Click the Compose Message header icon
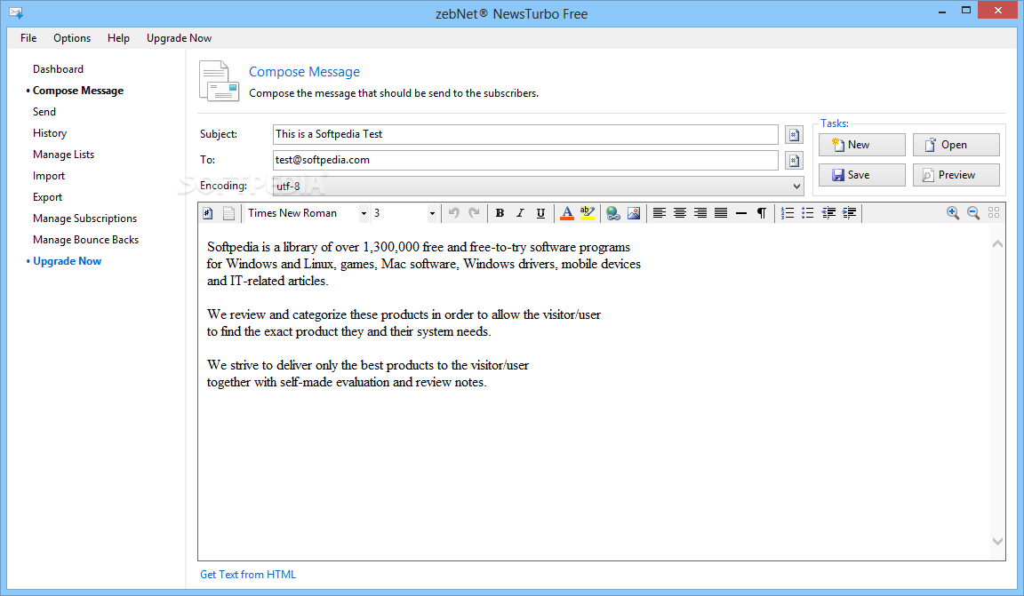The width and height of the screenshot is (1024, 596). pos(220,81)
